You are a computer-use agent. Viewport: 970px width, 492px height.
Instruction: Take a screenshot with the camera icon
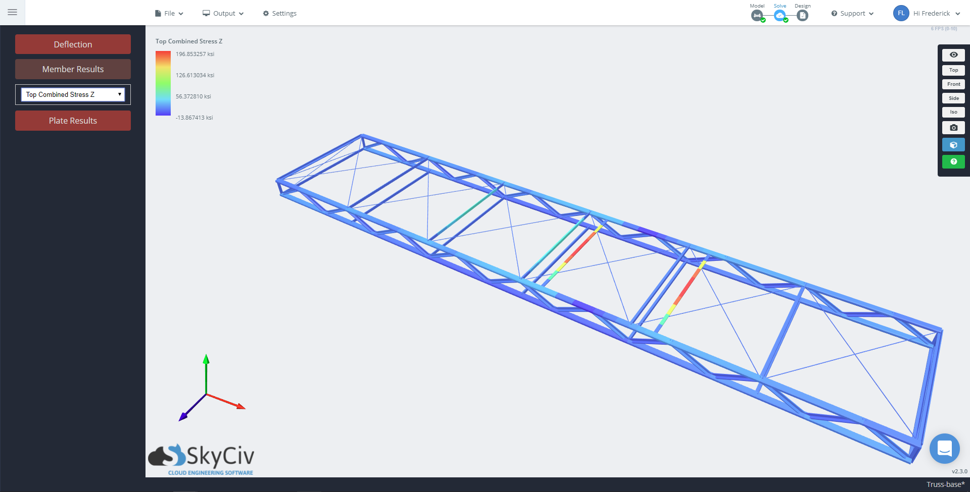tap(953, 128)
